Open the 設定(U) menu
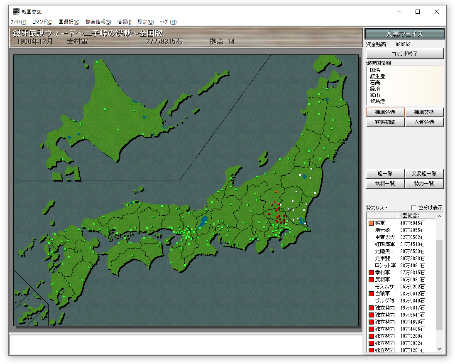 coord(146,22)
